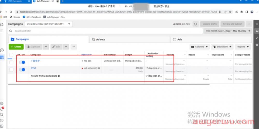The image size is (259, 129).
Task: Click the green Create button
Action: pyautogui.click(x=16, y=47)
